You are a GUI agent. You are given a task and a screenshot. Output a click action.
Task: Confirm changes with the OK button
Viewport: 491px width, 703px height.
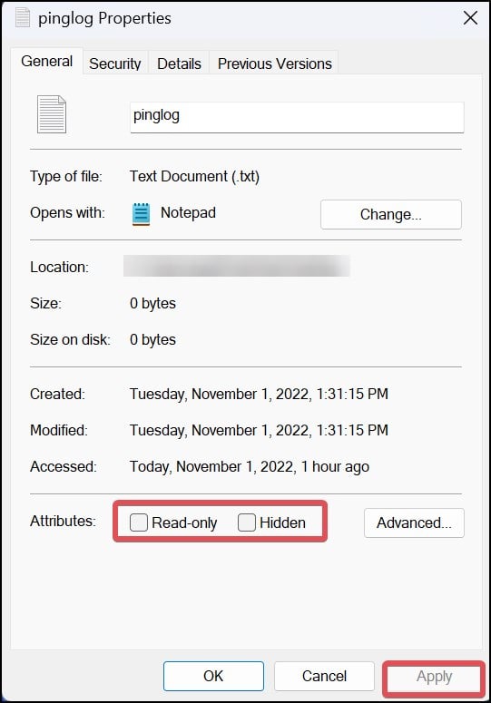pyautogui.click(x=213, y=676)
